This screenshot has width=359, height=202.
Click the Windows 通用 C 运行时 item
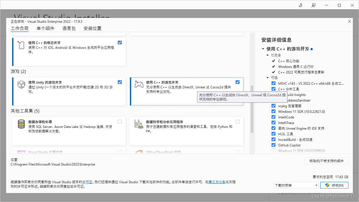pyautogui.click(x=296, y=66)
